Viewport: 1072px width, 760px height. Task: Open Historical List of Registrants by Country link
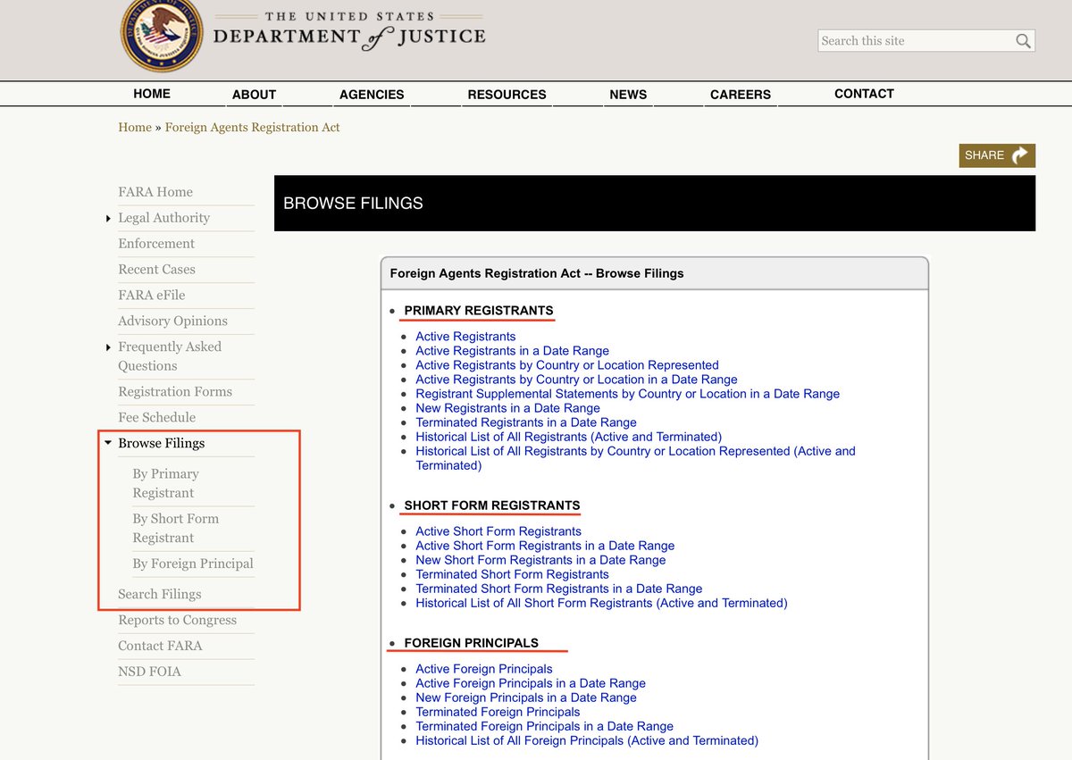(x=635, y=458)
